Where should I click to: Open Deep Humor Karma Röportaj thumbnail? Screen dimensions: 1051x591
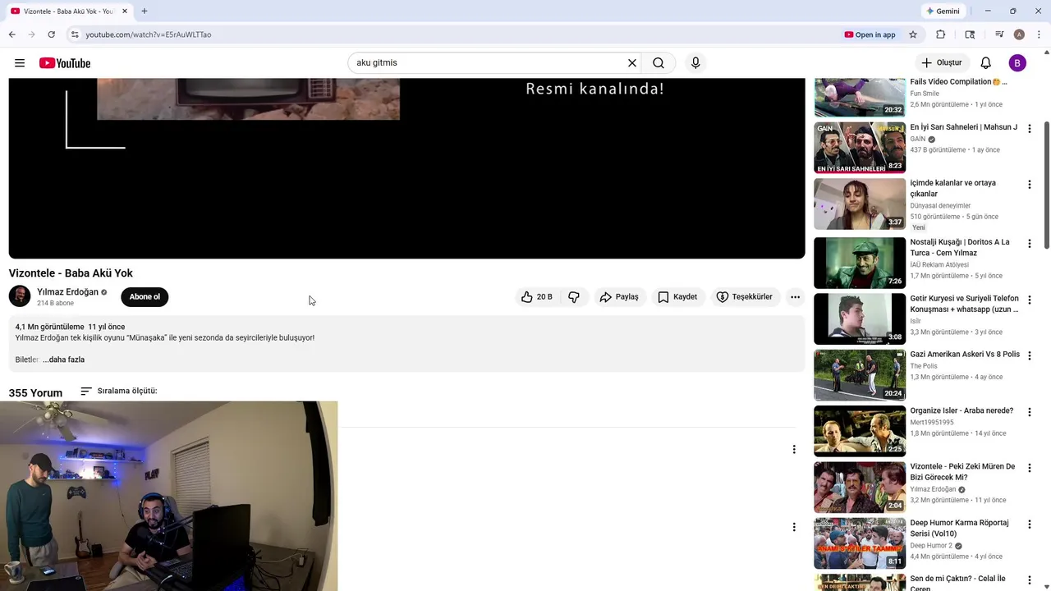click(x=860, y=543)
